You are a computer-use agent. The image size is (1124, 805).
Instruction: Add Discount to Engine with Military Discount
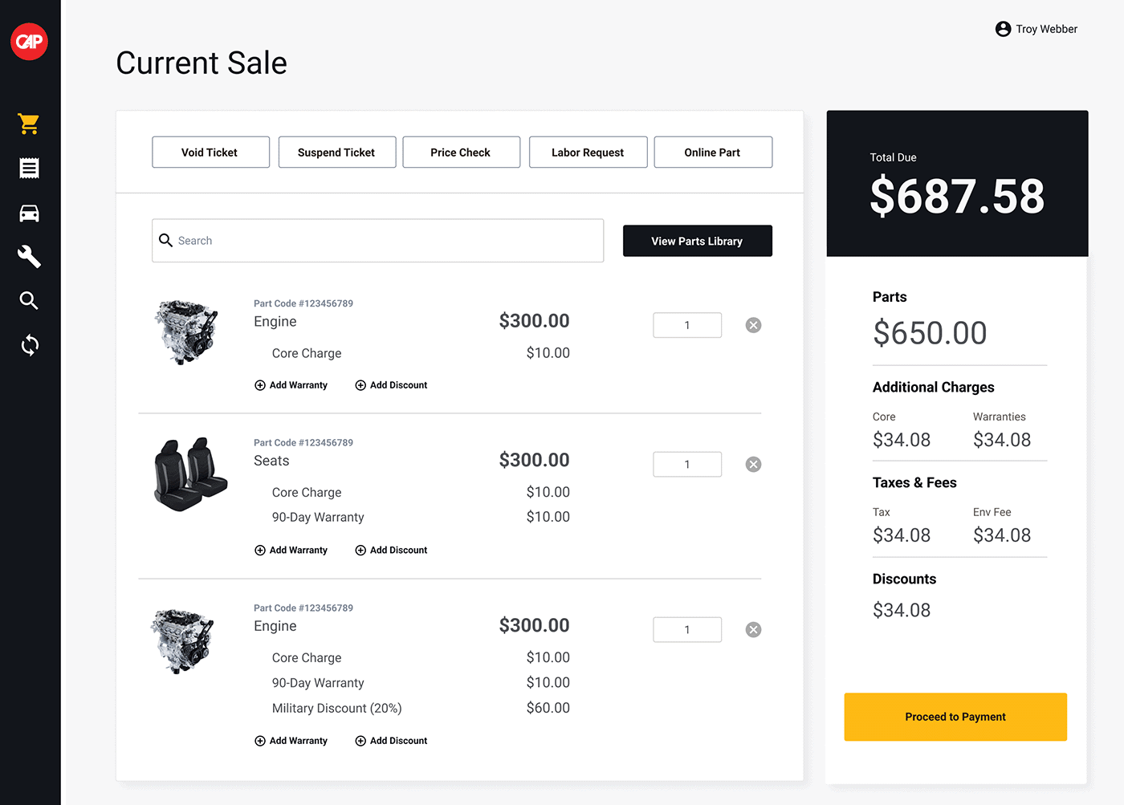click(x=391, y=741)
